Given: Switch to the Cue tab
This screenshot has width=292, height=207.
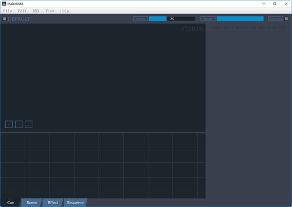Looking at the screenshot, I should pos(11,203).
